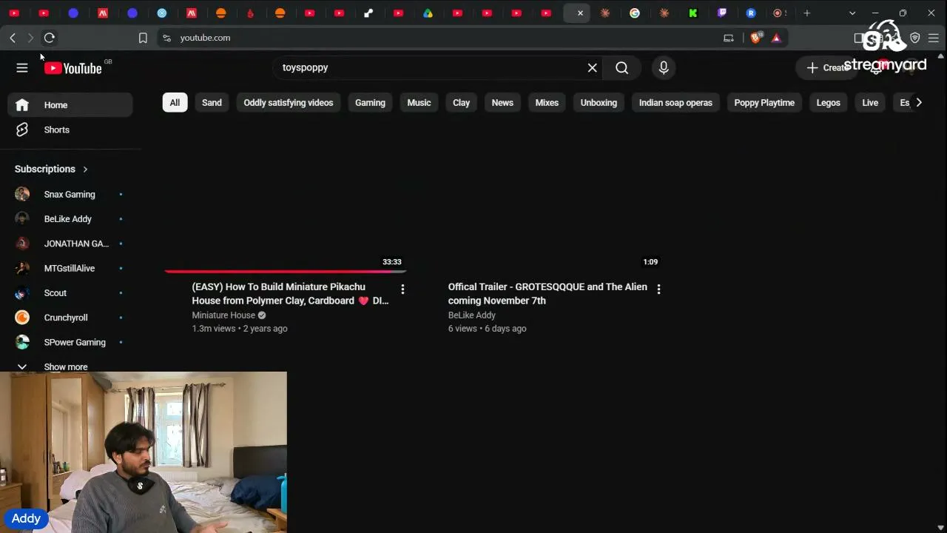This screenshot has width=947, height=533.
Task: Select the Gaming filter chip
Action: tap(370, 103)
